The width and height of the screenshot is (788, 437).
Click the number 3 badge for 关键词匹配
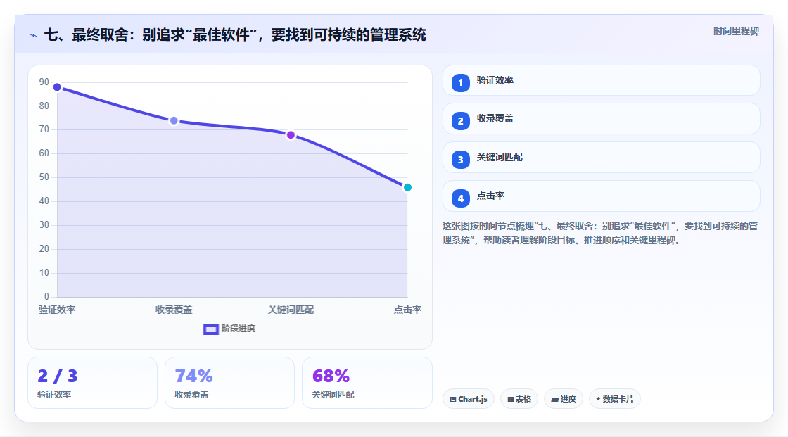pos(460,160)
